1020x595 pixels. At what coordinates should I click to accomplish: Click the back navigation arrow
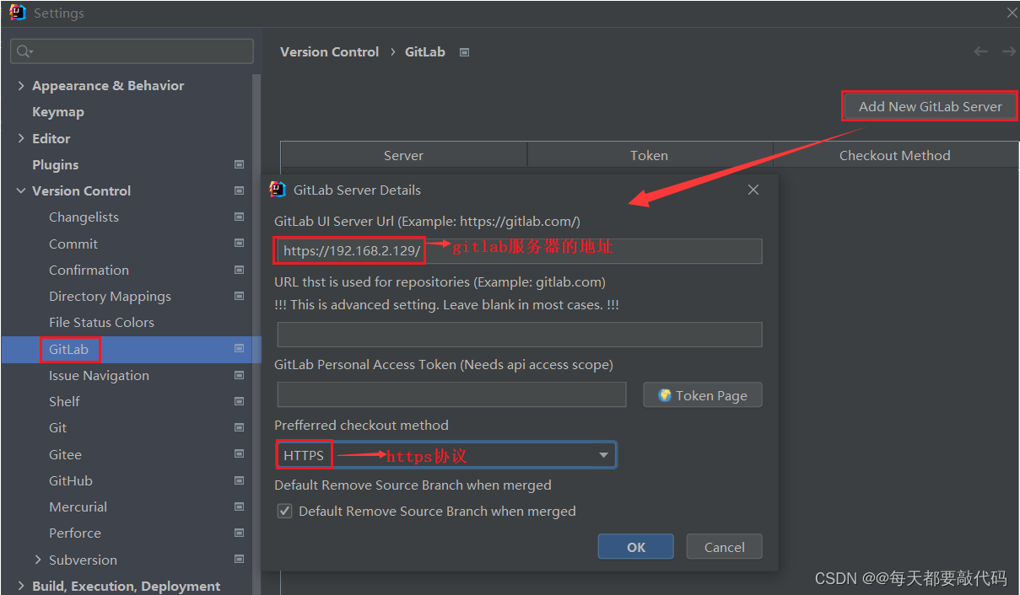tap(980, 51)
